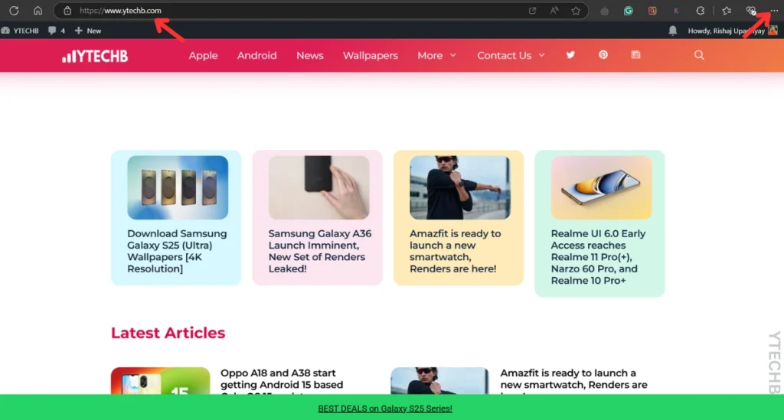Click Realme UI 6.0 Early Access title

tap(599, 257)
